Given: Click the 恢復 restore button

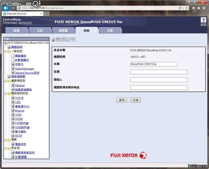Looking at the screenshot, I should pos(136,100).
